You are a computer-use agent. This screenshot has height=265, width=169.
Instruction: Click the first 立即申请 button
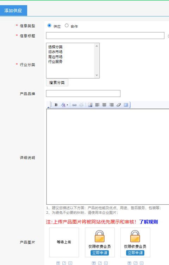[x=100, y=253]
